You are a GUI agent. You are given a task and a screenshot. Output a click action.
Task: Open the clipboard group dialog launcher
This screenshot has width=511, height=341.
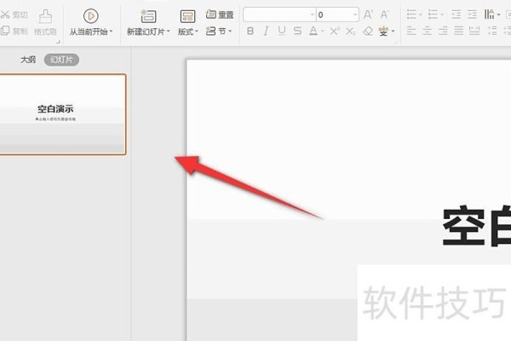coord(58,42)
